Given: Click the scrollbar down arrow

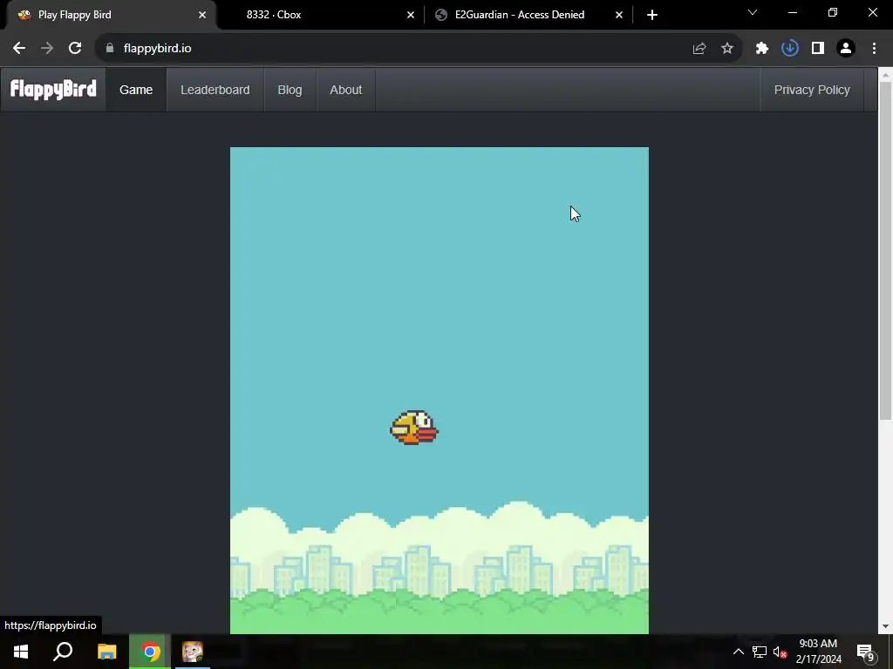Looking at the screenshot, I should pyautogui.click(x=886, y=626).
